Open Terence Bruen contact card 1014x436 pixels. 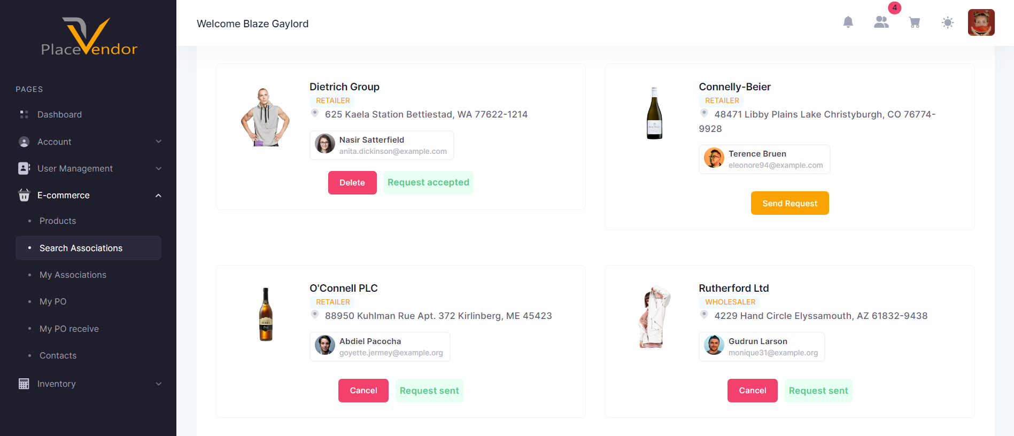click(764, 159)
